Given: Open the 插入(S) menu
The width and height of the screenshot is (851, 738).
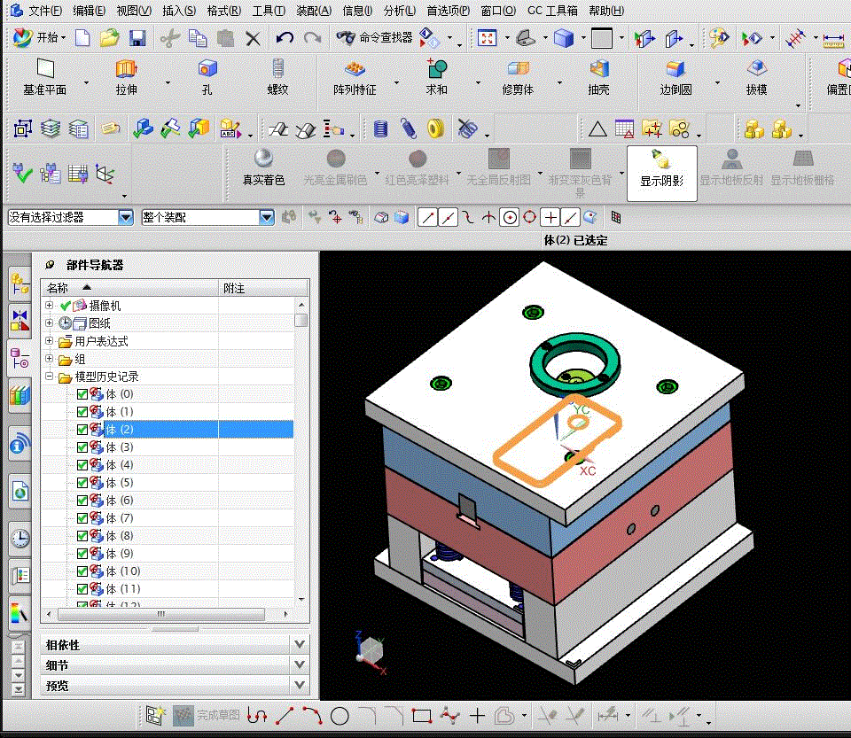Looking at the screenshot, I should [x=179, y=11].
